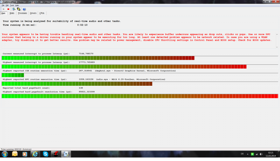Click the pagefault resolution value 85821,323308

(x=86, y=92)
